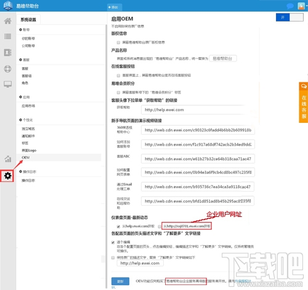This screenshot has width=308, height=290.
Task: Click the blue 更新 save button
Action: click(x=120, y=281)
